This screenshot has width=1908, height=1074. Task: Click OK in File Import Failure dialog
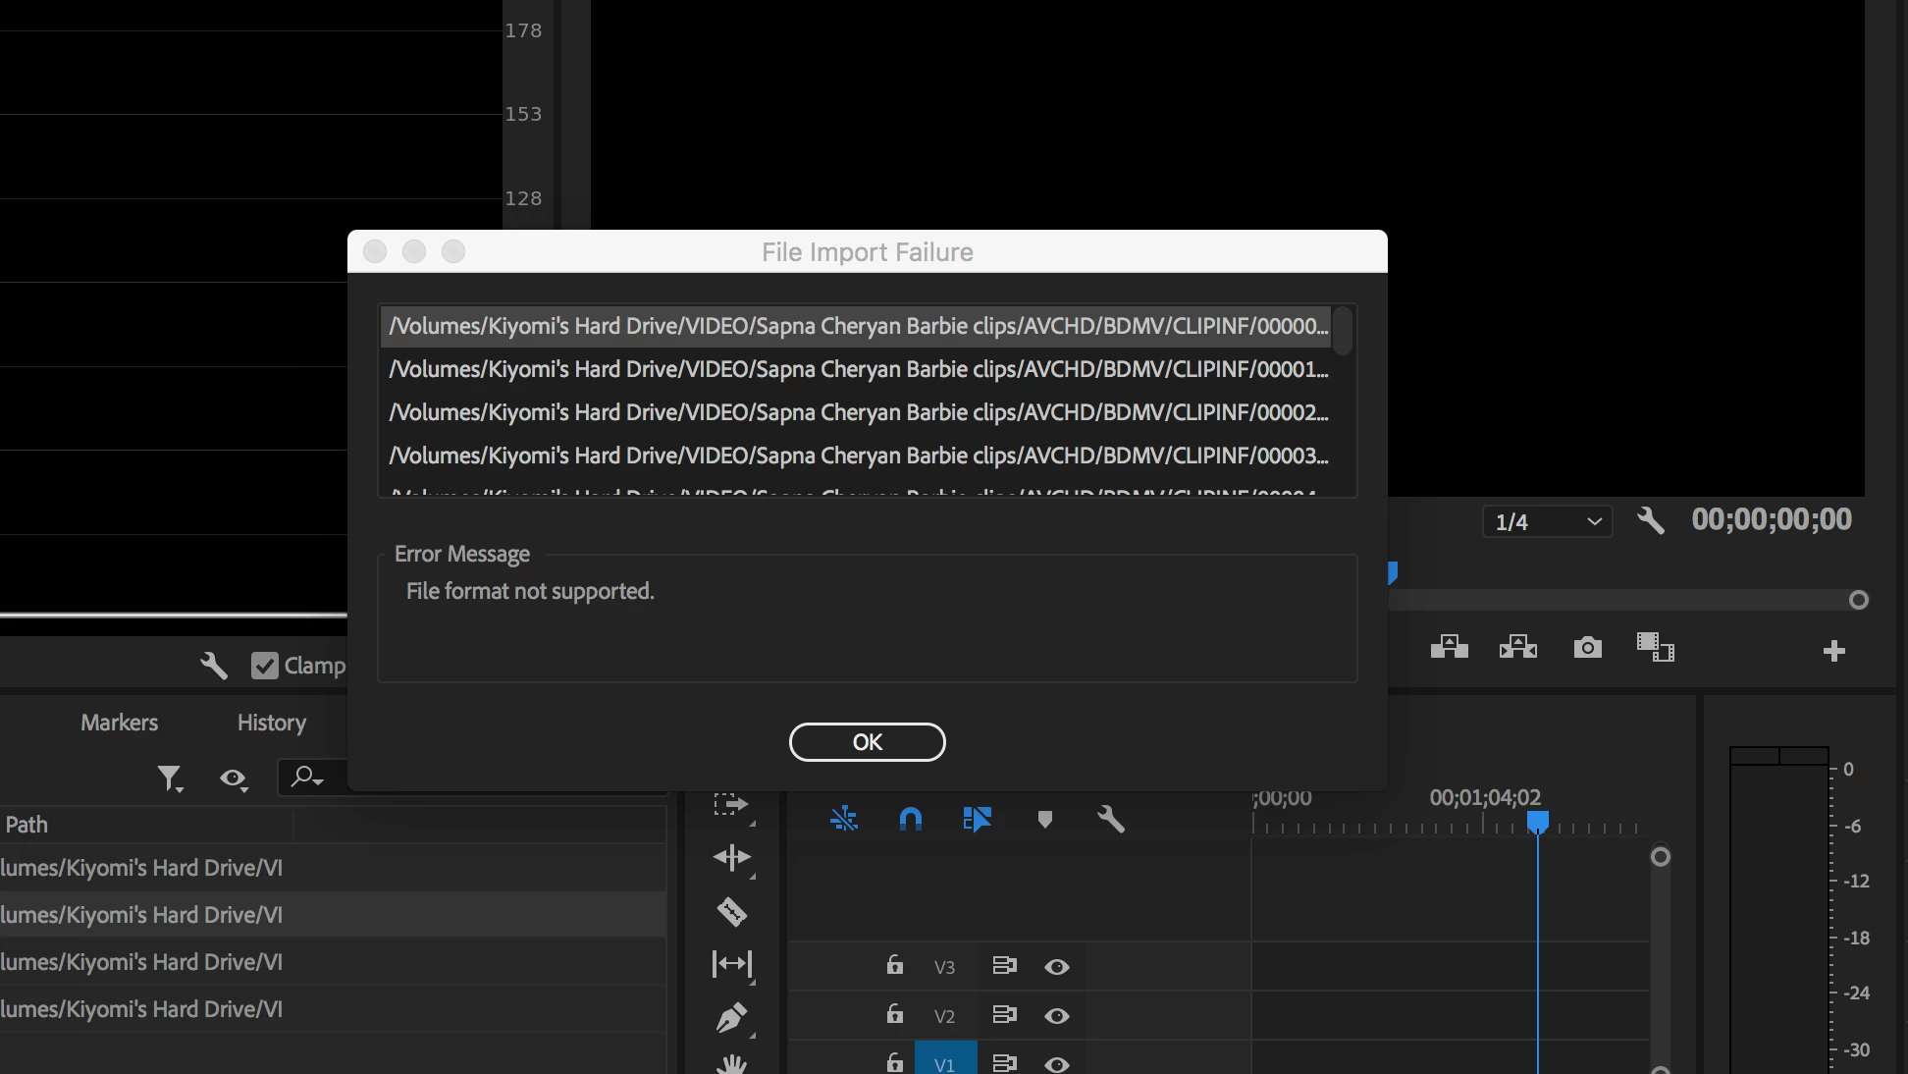867,742
